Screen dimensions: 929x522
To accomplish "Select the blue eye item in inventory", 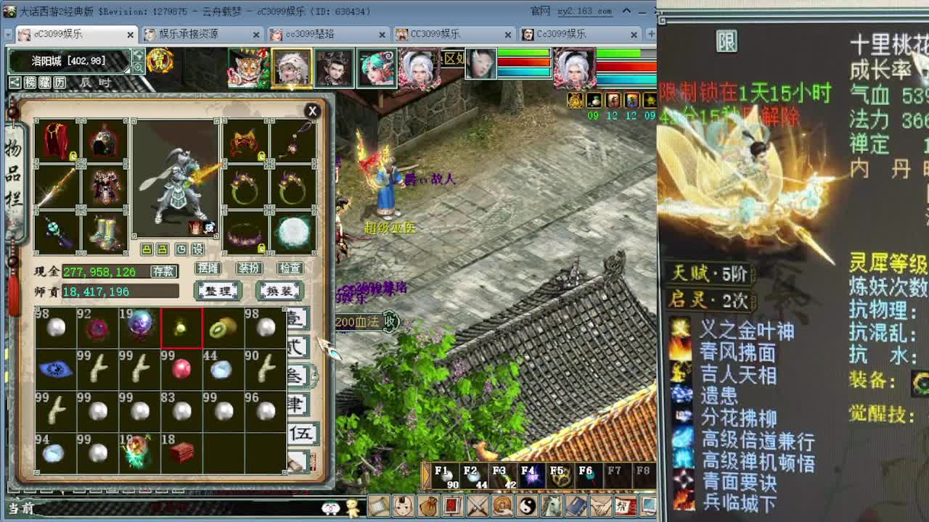I will pos(55,370).
